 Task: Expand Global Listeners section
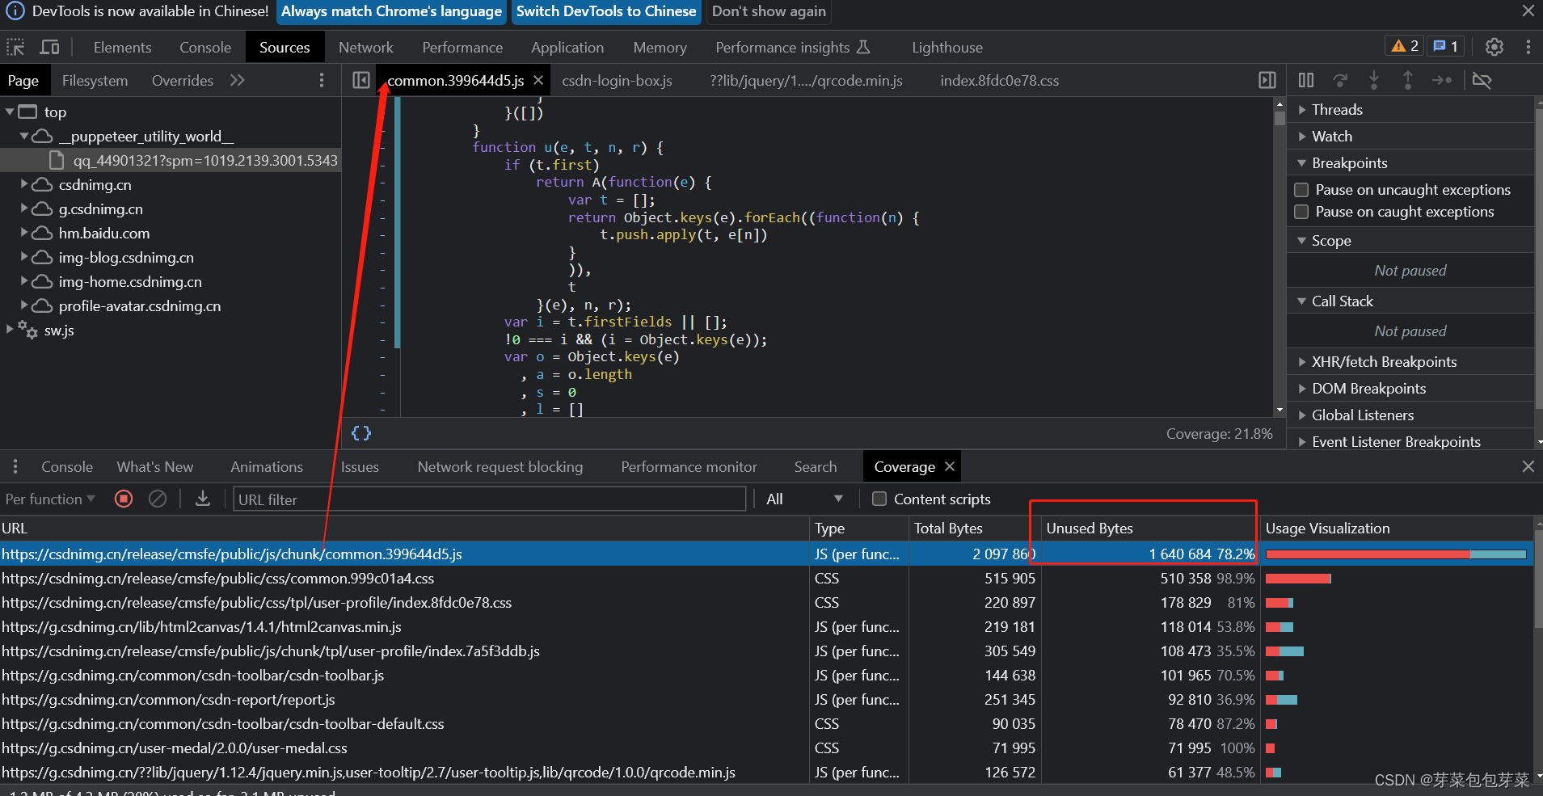pos(1410,415)
